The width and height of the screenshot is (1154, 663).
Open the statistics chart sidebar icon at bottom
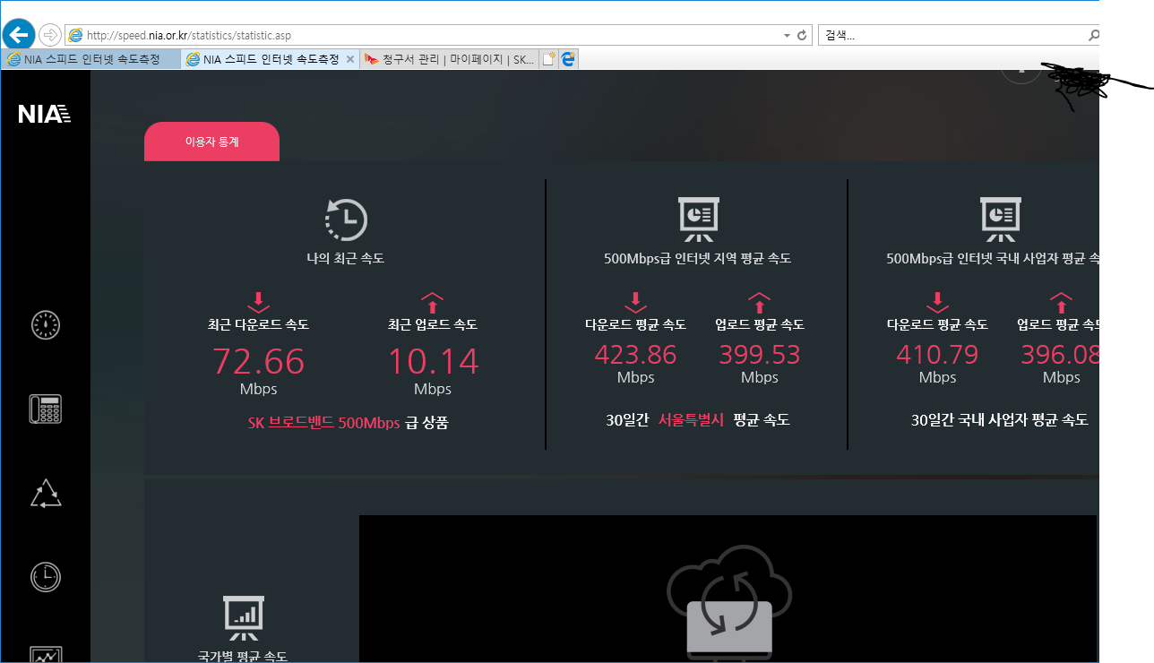[x=46, y=654]
